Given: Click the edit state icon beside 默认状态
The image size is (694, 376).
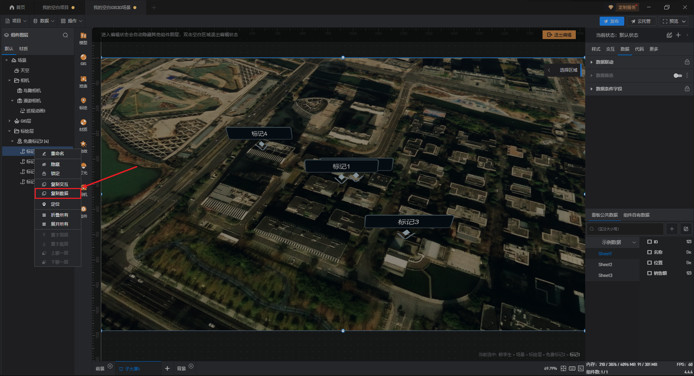Looking at the screenshot, I should [x=669, y=35].
